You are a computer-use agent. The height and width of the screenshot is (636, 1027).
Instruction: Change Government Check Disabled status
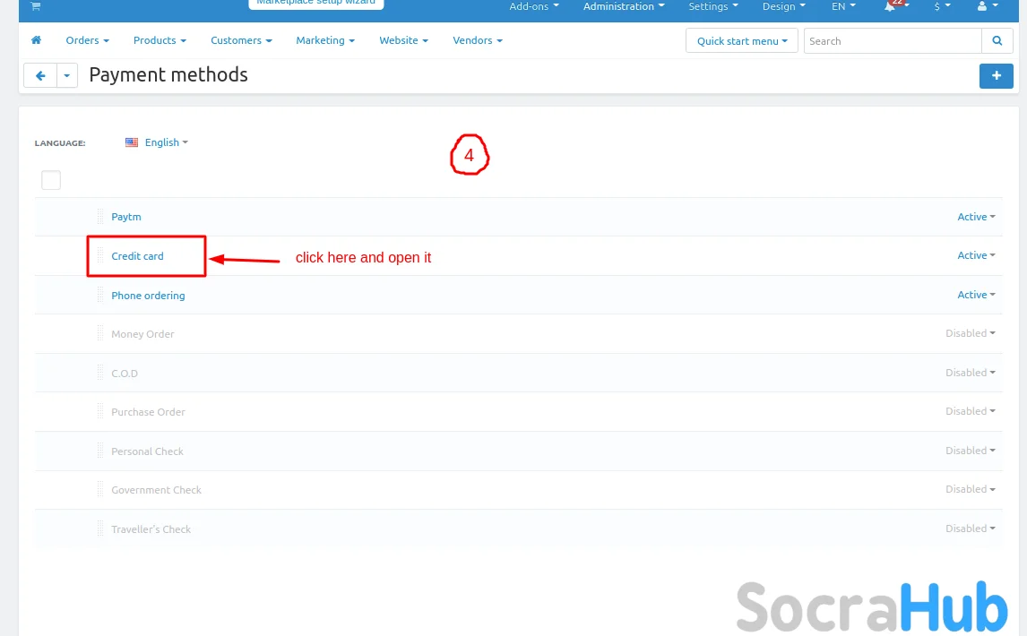970,489
